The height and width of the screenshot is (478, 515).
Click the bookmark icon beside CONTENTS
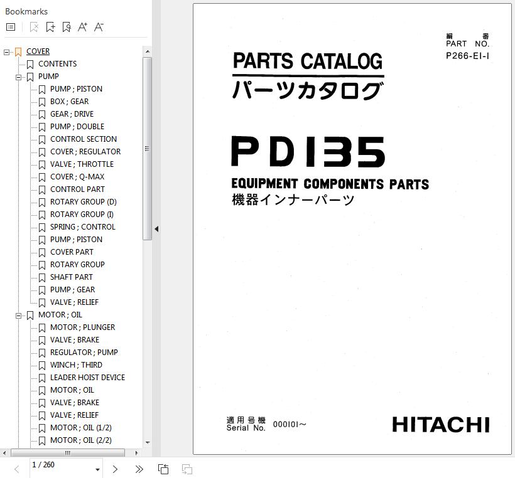coord(30,65)
